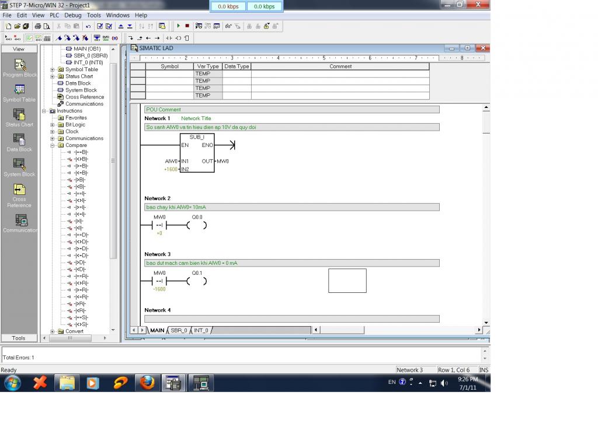Expand the Symbol Table tree node
Viewport: 598px width, 444px height.
coord(53,69)
